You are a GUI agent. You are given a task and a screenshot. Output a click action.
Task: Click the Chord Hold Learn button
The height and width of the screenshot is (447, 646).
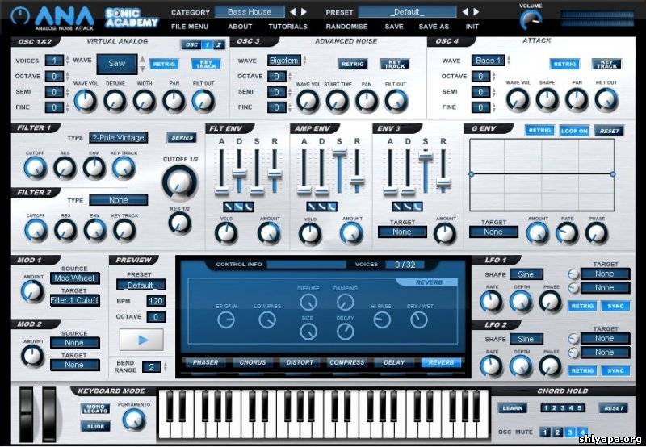(x=511, y=408)
